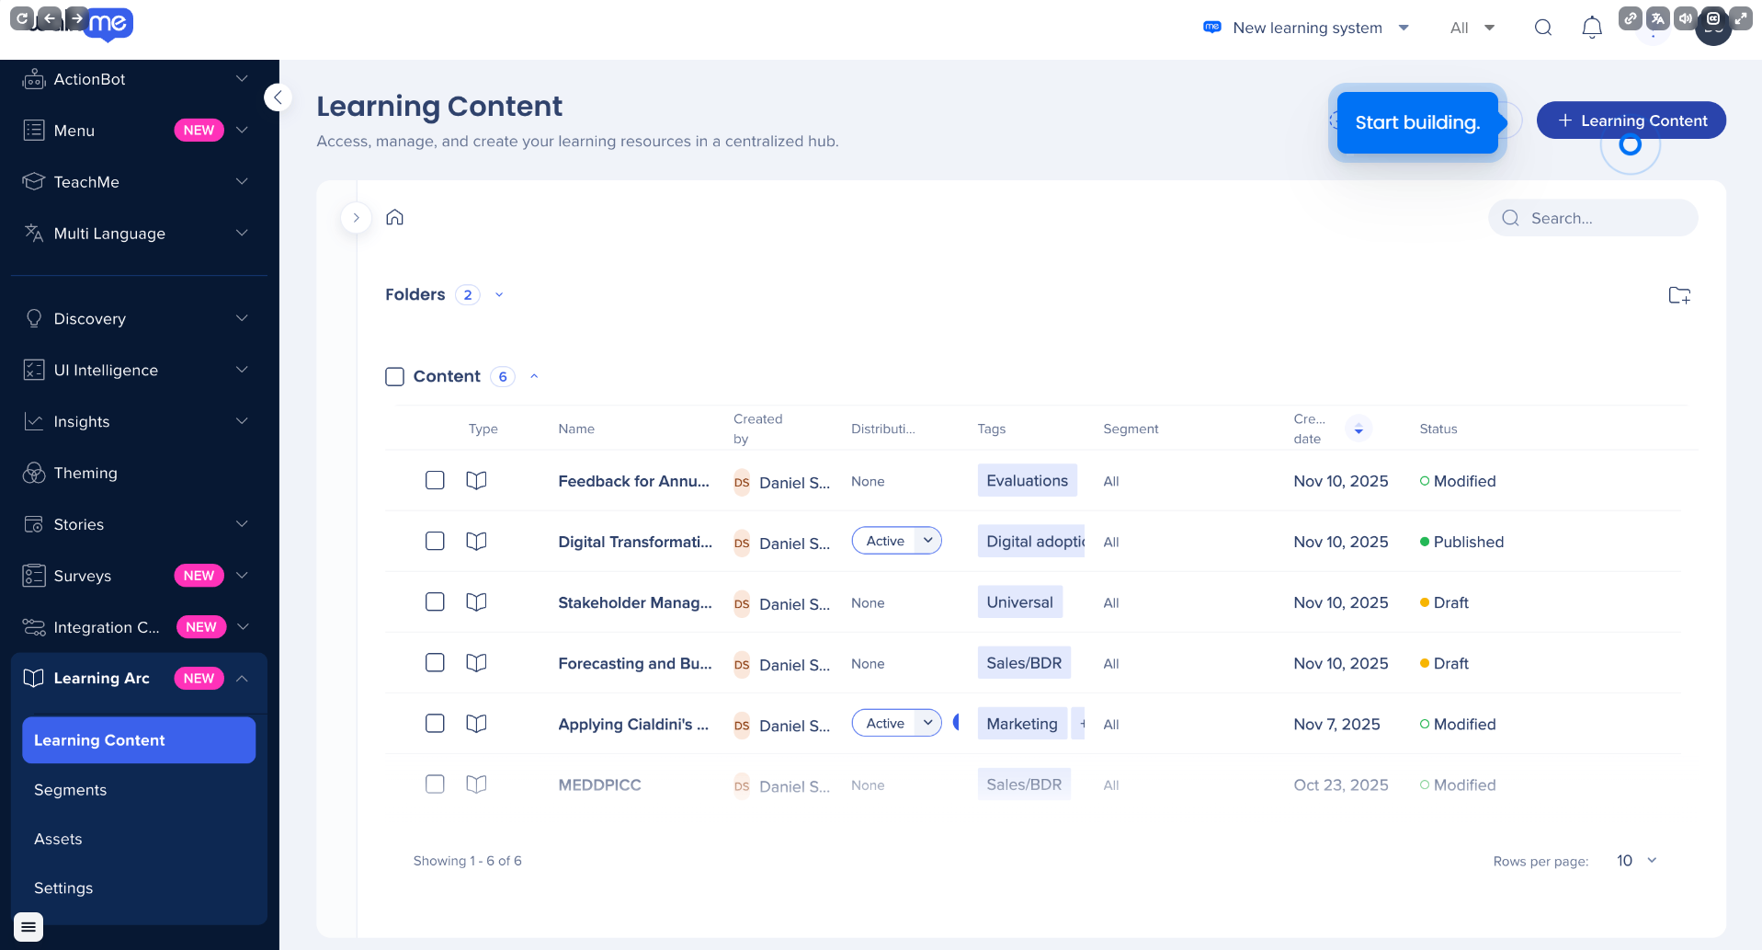Check the Feedback for Annu... row checkbox
Image resolution: width=1762 pixels, height=950 pixels.
pos(435,480)
